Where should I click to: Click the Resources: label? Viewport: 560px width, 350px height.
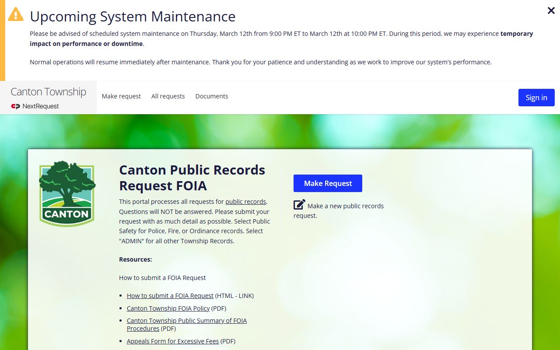click(136, 259)
